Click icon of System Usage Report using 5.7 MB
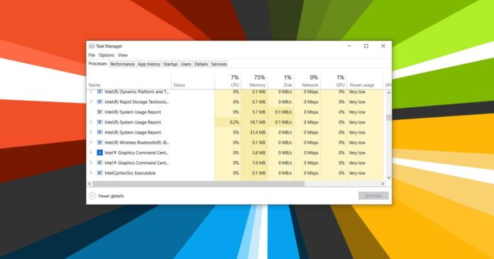This screenshot has width=494, height=259. pyautogui.click(x=100, y=112)
